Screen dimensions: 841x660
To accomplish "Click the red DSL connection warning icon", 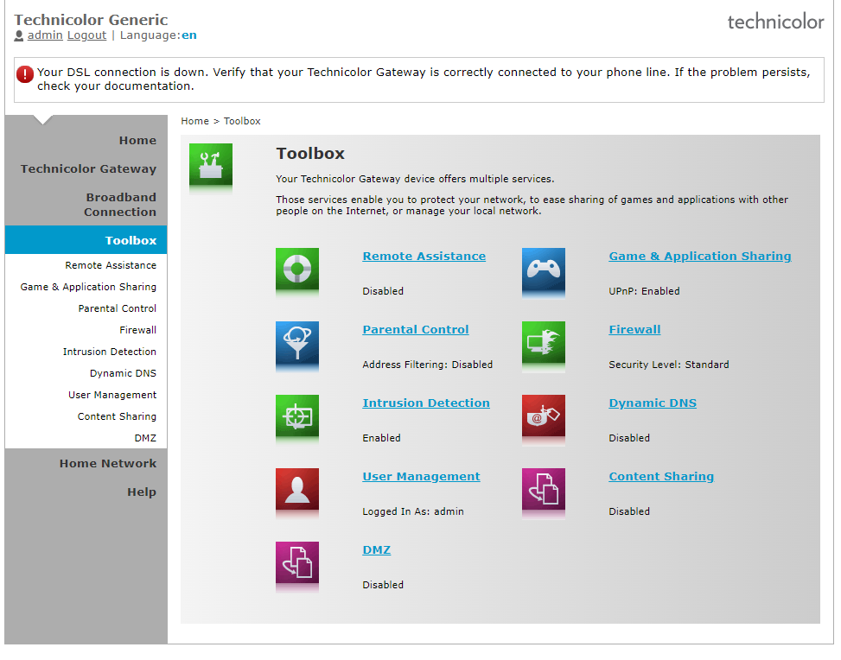I will (x=25, y=74).
